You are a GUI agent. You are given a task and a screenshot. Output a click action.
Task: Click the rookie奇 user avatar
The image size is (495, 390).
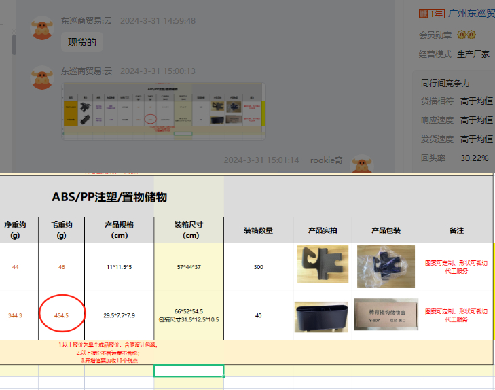pyautogui.click(x=365, y=165)
